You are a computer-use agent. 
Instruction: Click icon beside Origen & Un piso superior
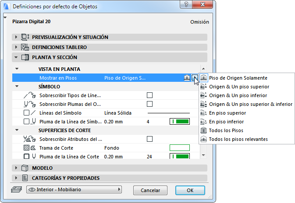203,87
